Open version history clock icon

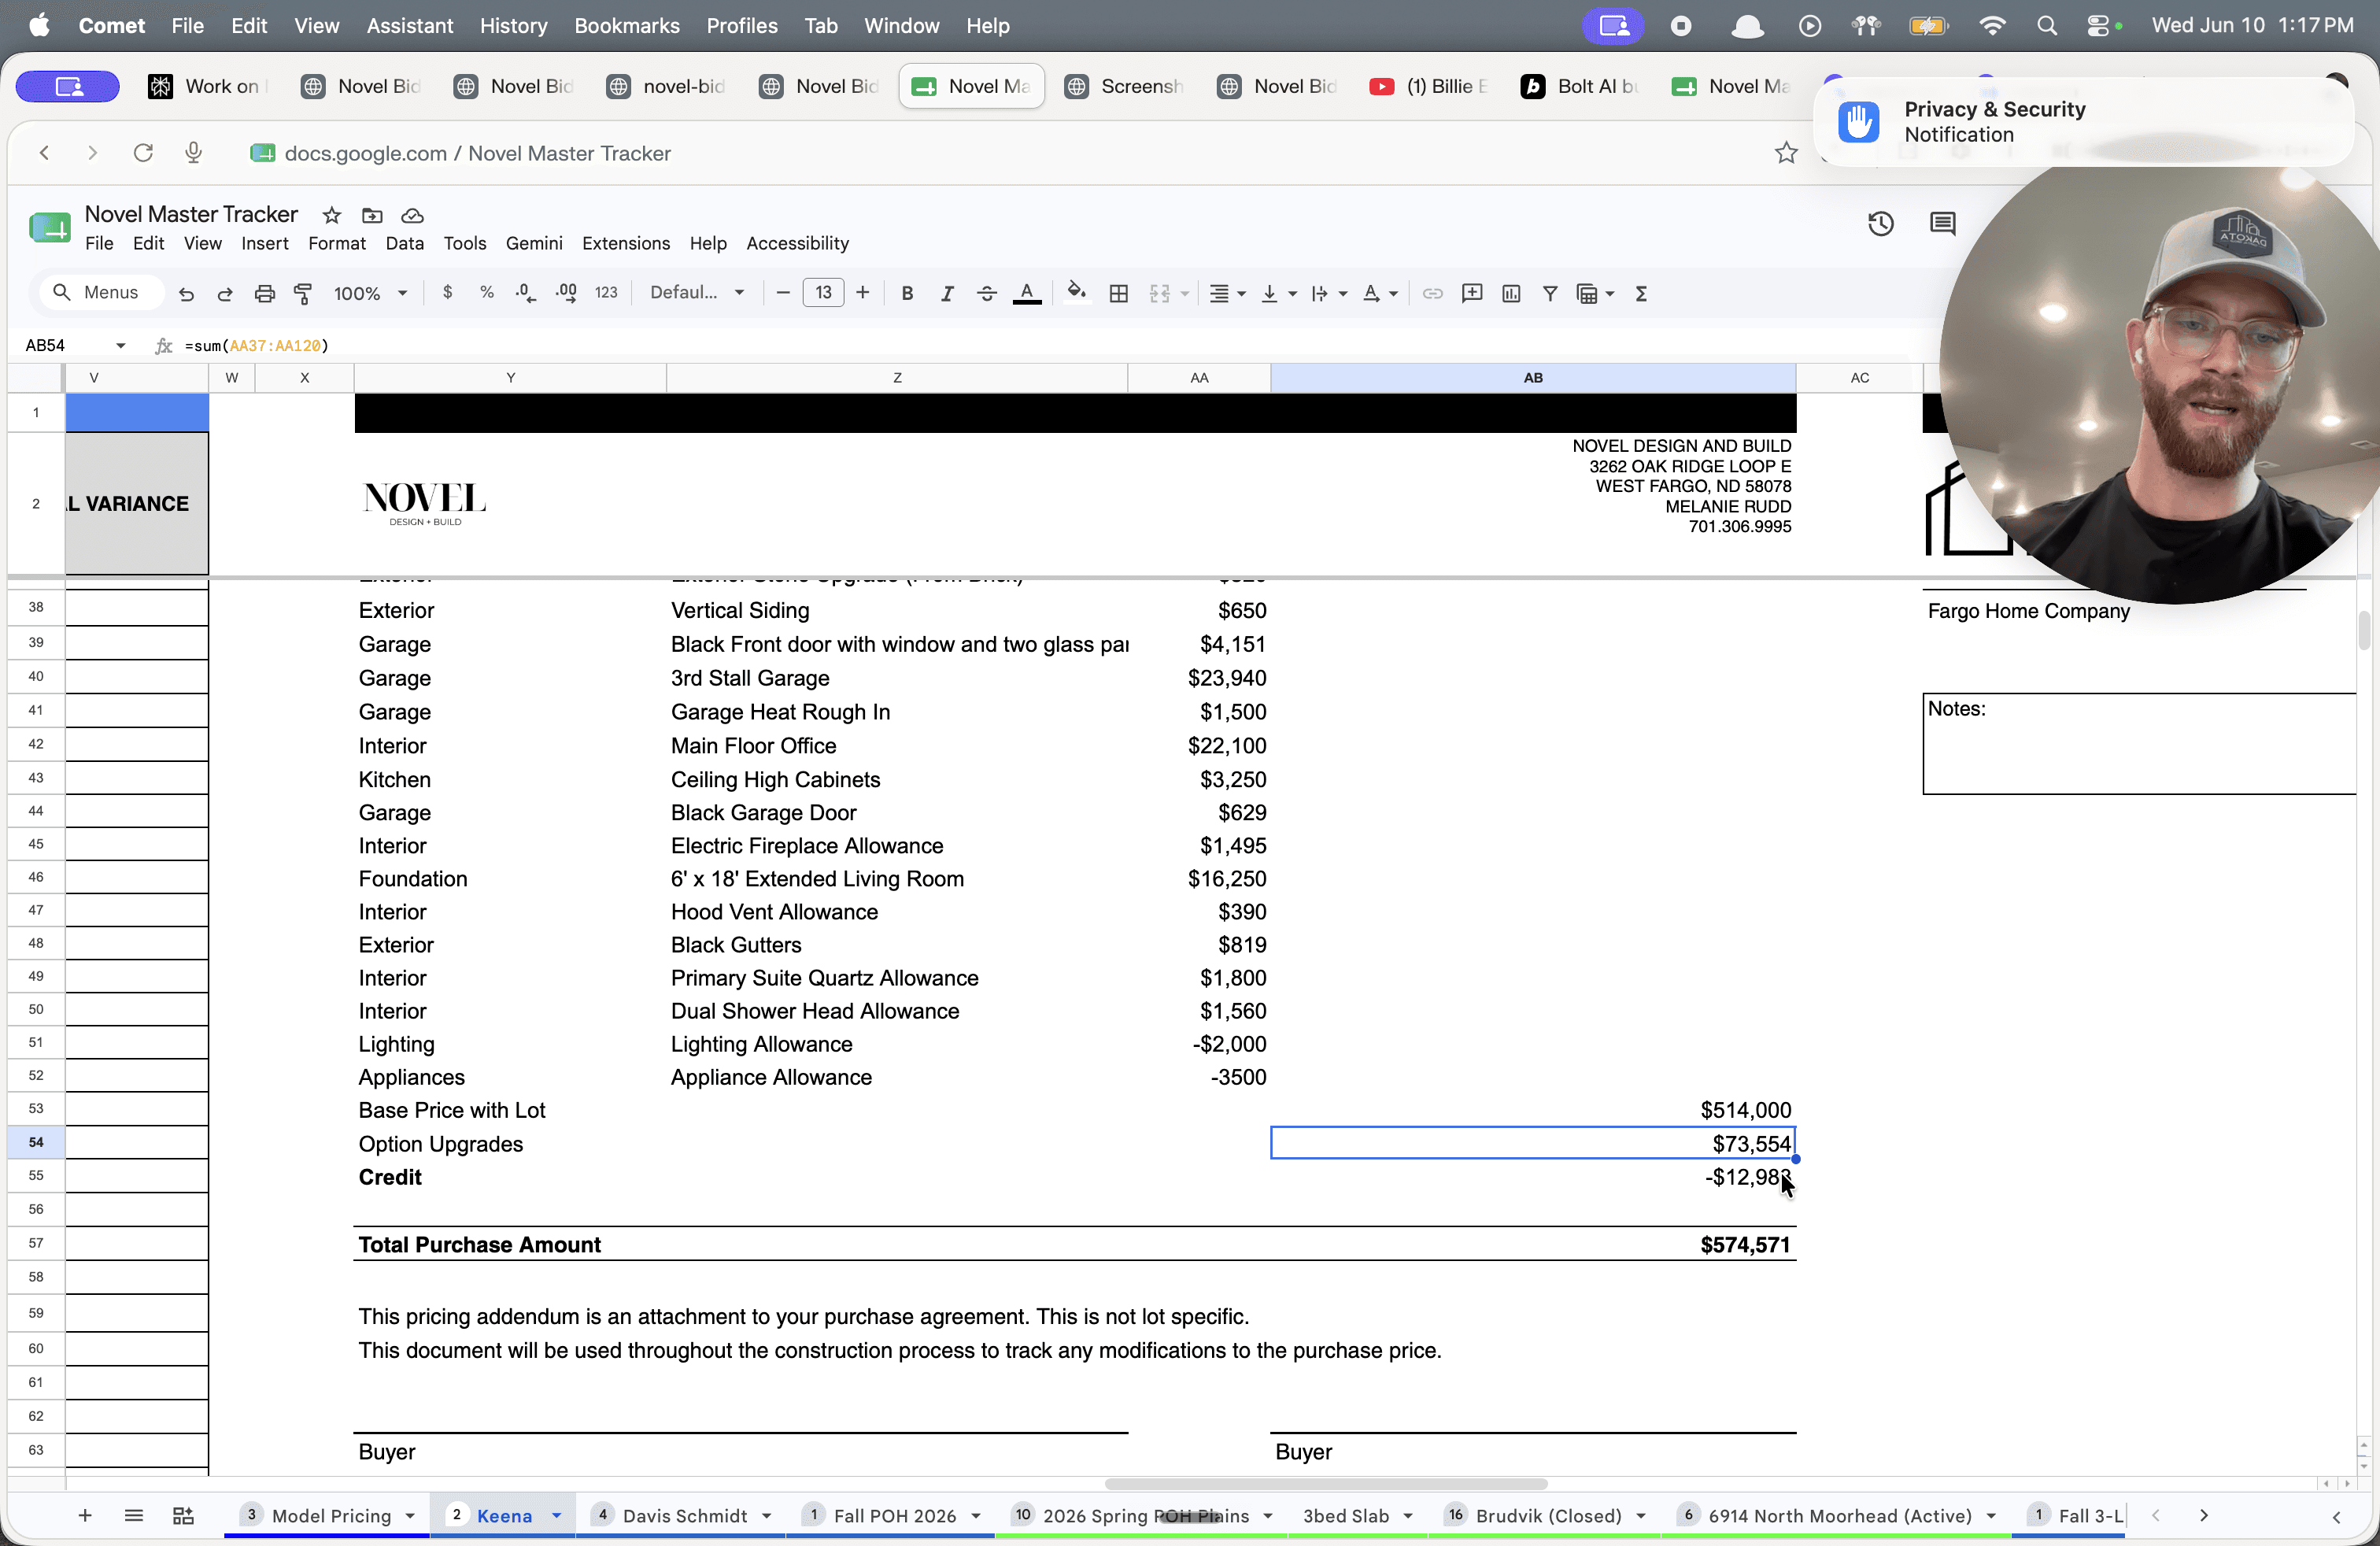(1880, 224)
